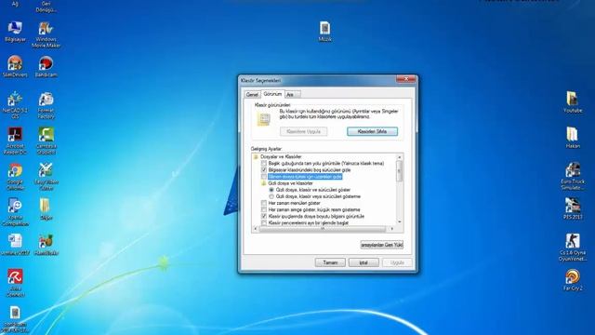Click the horizontal scrollbar thumb in settings list

(323, 229)
